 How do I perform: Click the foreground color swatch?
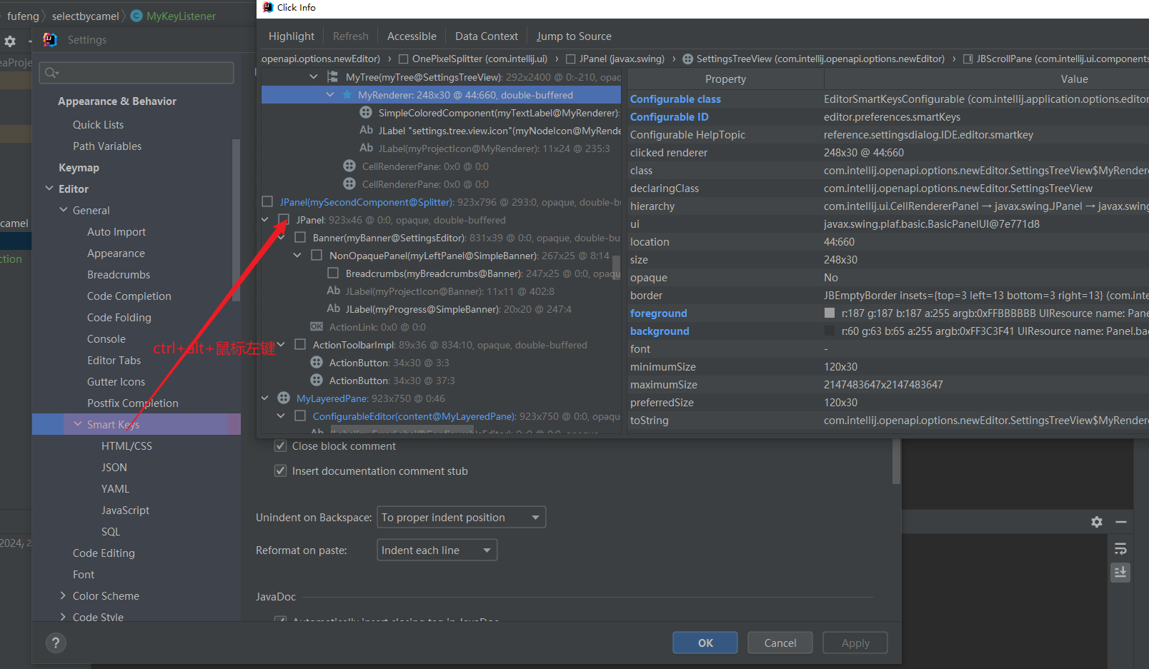[x=830, y=313]
